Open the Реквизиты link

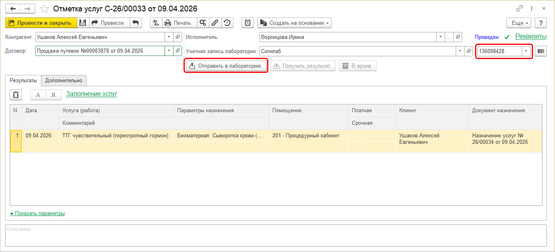coord(531,36)
